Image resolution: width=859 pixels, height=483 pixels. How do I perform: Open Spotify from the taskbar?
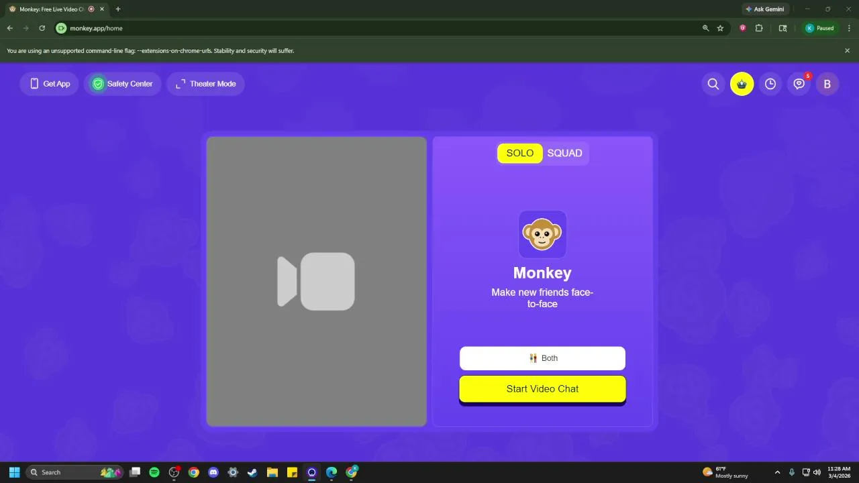[x=154, y=472]
